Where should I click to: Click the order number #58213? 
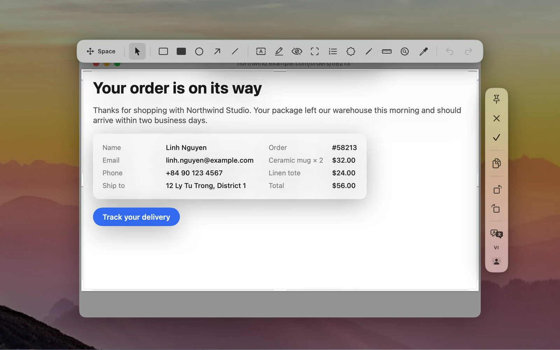click(x=344, y=148)
